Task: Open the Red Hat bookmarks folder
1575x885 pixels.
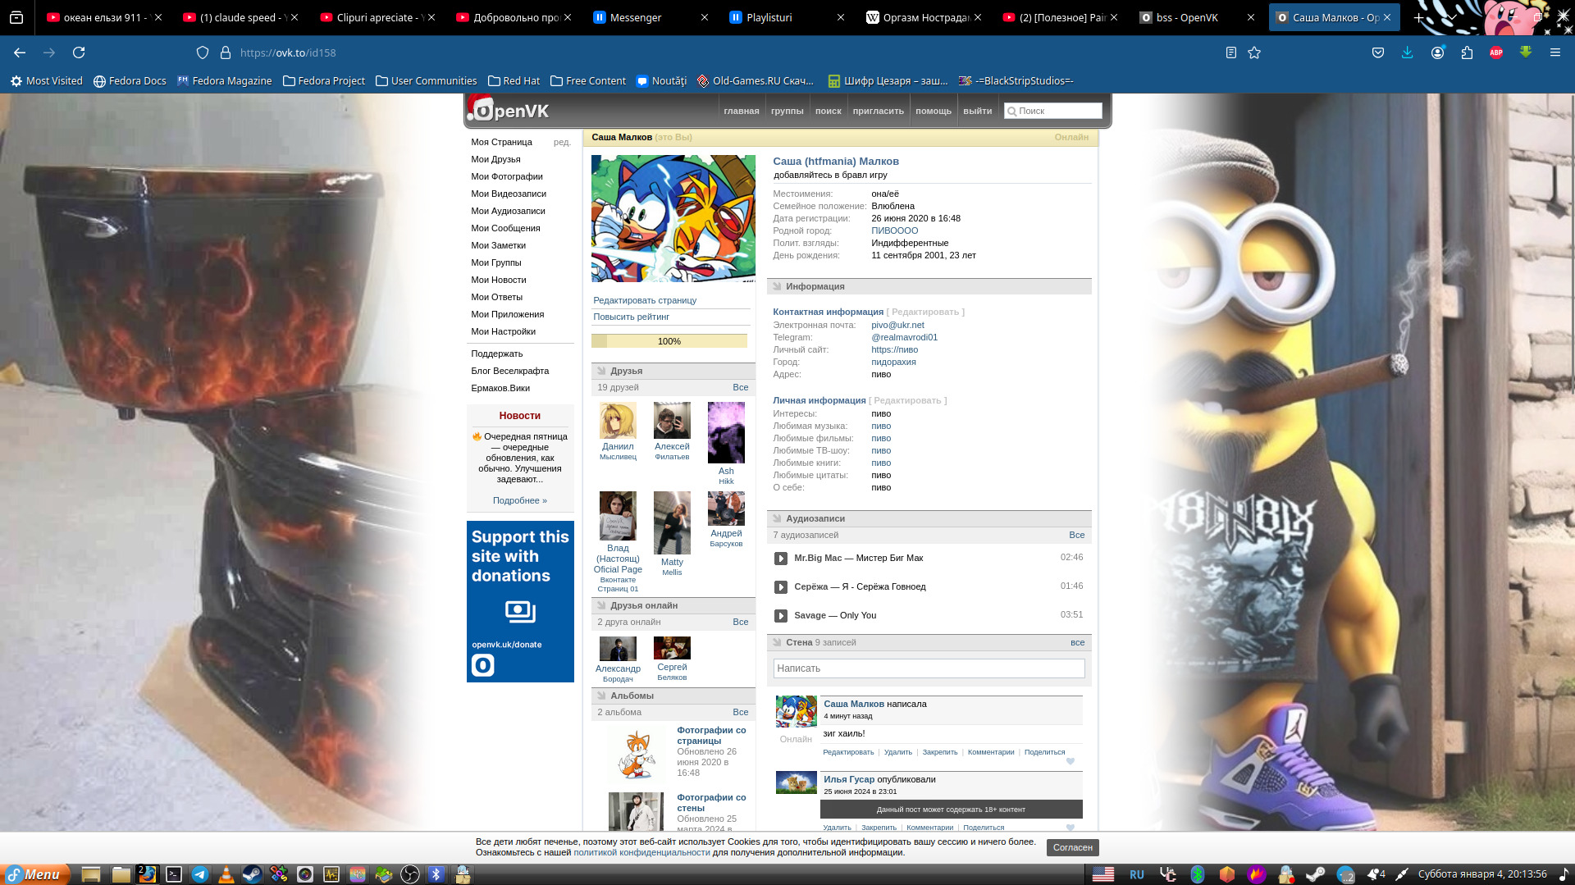Action: coord(514,80)
